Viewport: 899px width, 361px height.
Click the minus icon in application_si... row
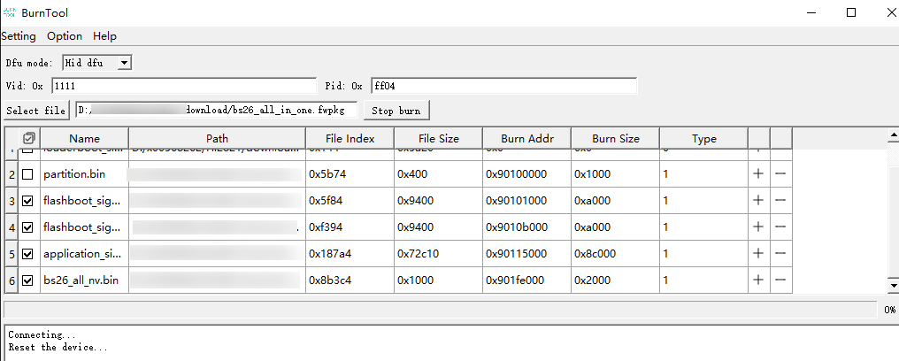(780, 254)
